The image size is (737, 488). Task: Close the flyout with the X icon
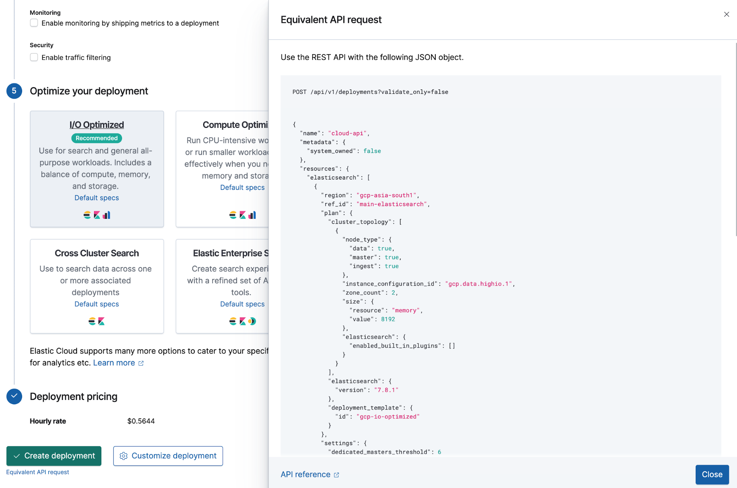click(726, 14)
